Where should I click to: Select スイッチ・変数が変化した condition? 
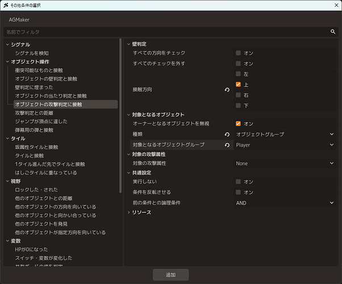(x=44, y=258)
